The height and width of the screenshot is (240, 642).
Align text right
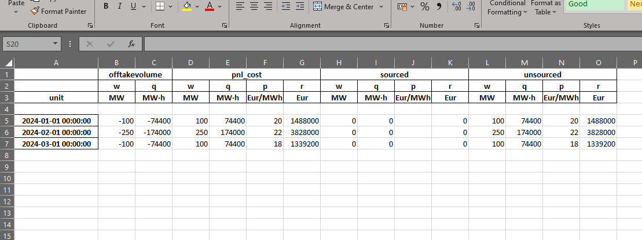coord(268,6)
